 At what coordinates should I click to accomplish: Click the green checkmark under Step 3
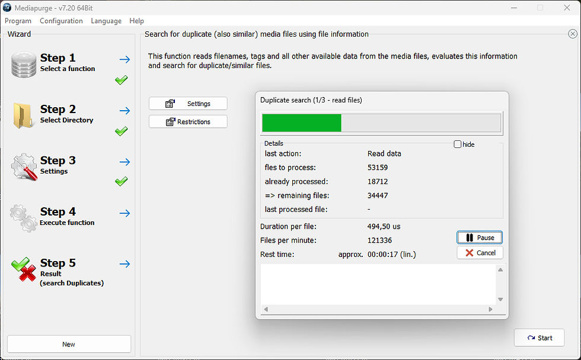(121, 181)
